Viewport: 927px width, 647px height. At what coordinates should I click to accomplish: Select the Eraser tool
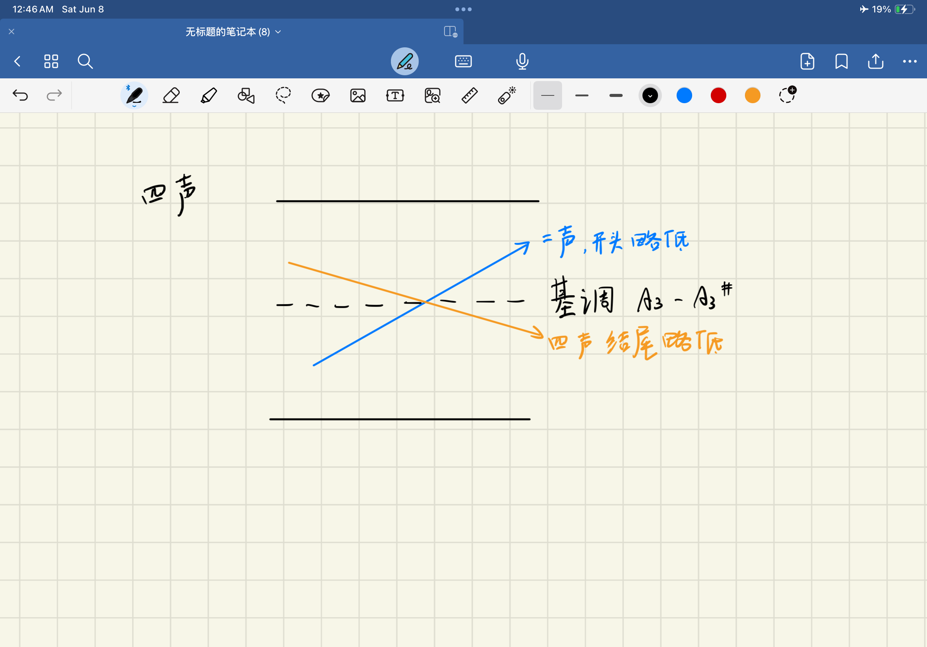click(x=171, y=95)
